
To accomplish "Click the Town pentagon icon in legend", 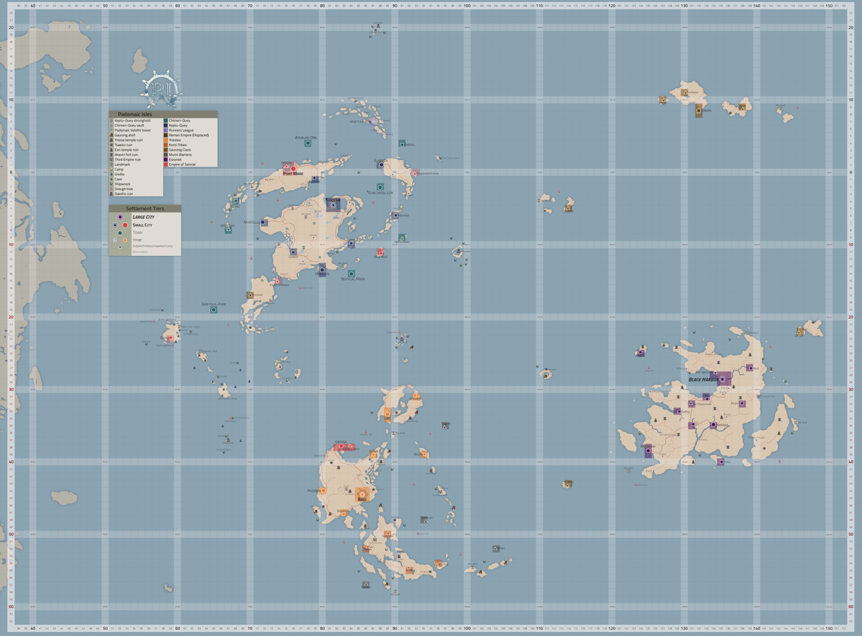I will [120, 233].
